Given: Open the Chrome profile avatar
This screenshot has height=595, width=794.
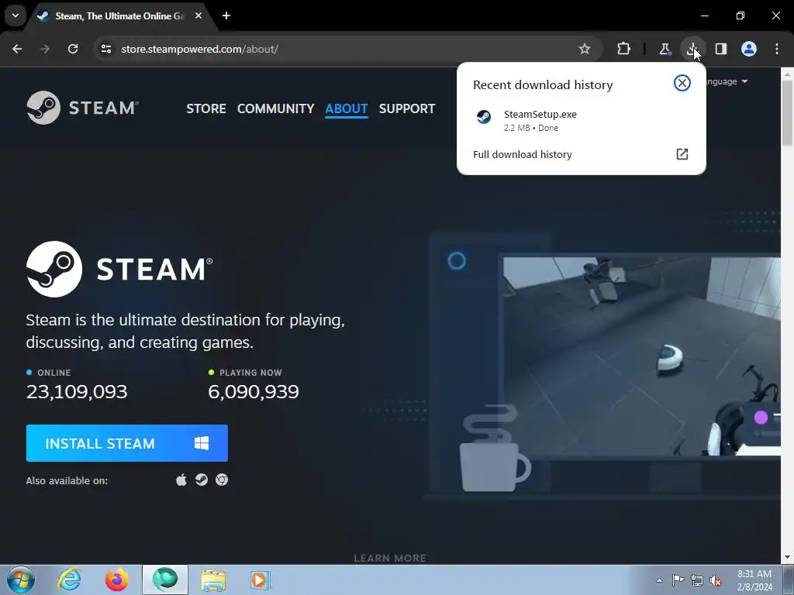Looking at the screenshot, I should (x=749, y=49).
